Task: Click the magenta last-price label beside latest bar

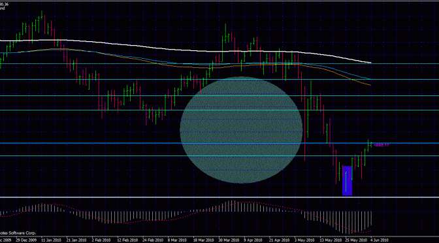Action: [382, 145]
